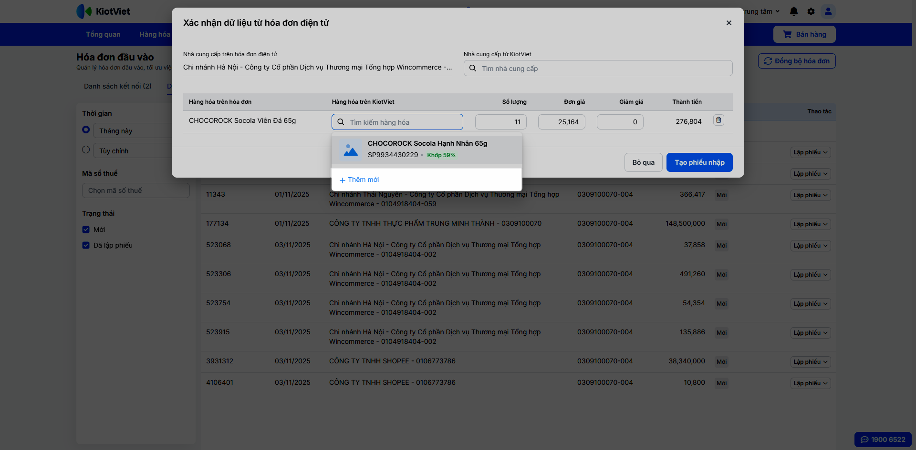Open Lập phiếu dropdown for invoice 523754
The image size is (916, 450).
[811, 304]
